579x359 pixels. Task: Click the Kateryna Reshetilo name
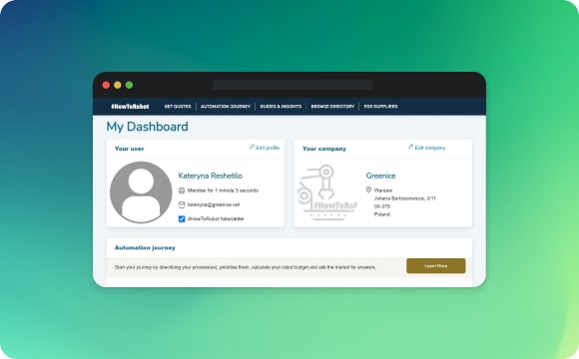pyautogui.click(x=210, y=176)
